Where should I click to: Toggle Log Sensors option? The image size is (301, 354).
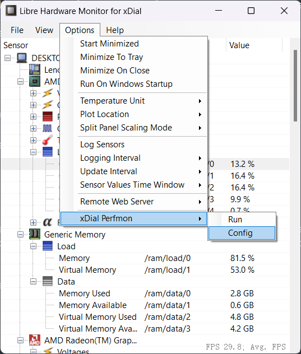coord(134,145)
